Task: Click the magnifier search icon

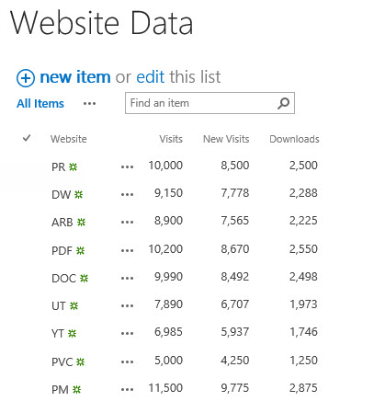Action: coord(283,103)
